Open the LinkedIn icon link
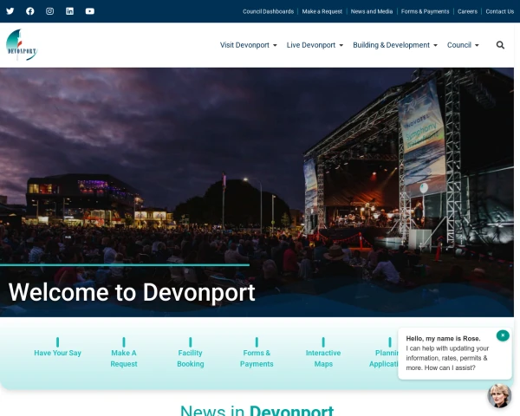 click(x=70, y=11)
